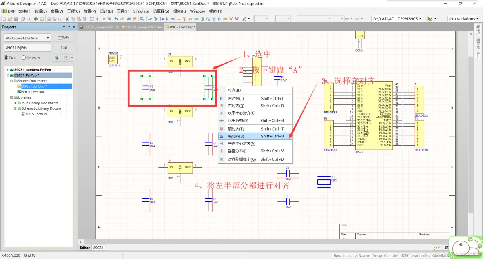Click the Move selection cross-arrows icon

[97, 19]
